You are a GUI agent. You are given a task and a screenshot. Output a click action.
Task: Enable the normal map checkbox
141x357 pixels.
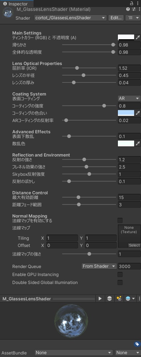coord(120,220)
